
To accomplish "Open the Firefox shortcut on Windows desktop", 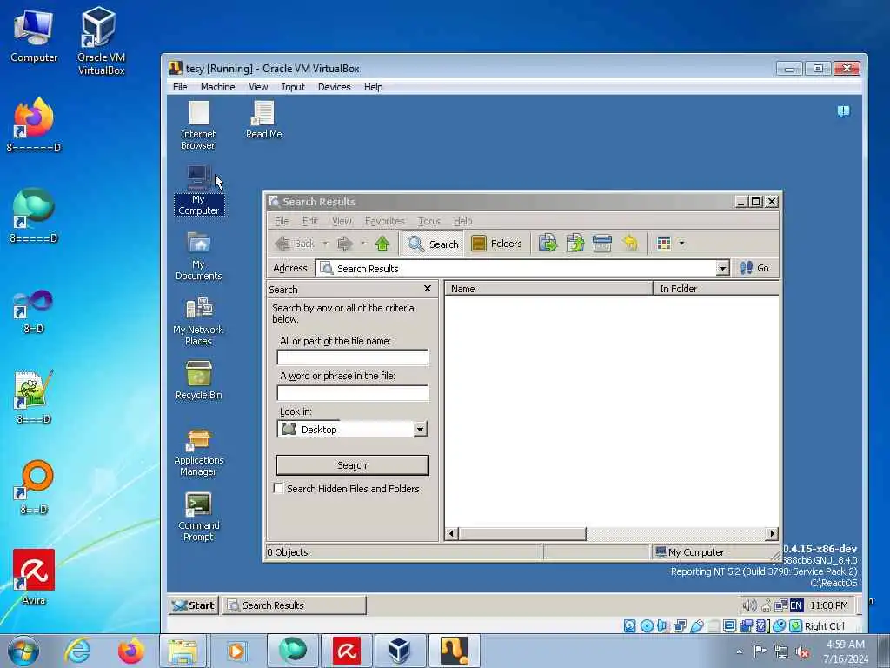I will coord(34,125).
